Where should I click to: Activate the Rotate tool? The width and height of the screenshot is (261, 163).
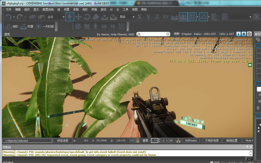(x=87, y=17)
